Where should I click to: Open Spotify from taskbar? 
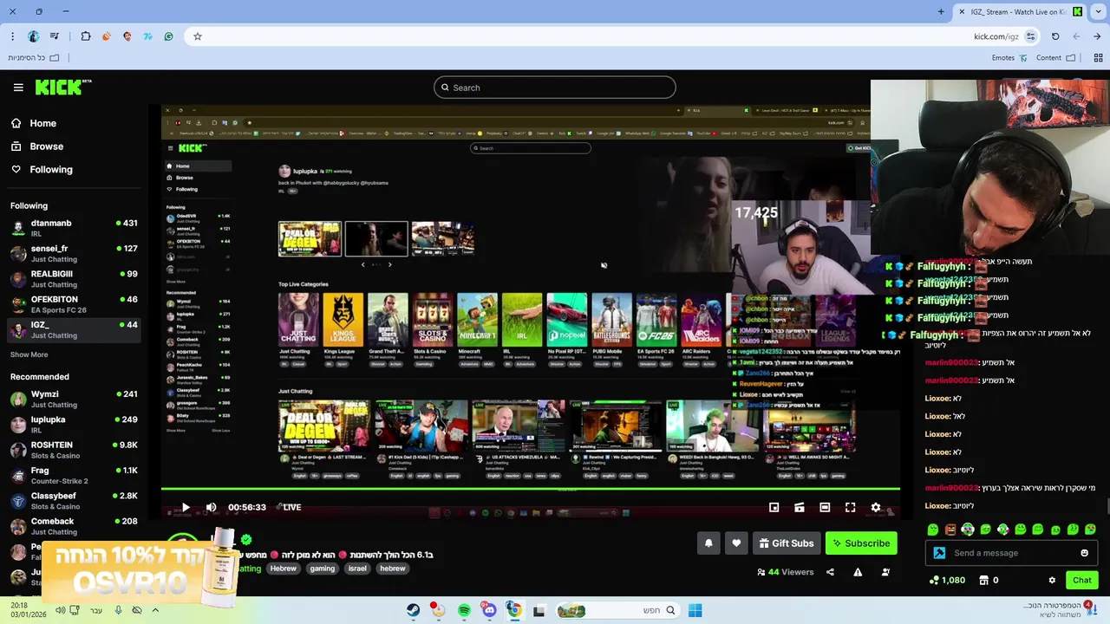coord(464,610)
